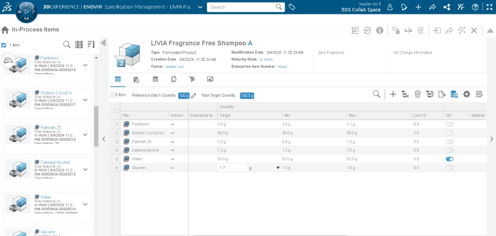
Task: Open the fifth tab icon
Action: click(x=192, y=79)
